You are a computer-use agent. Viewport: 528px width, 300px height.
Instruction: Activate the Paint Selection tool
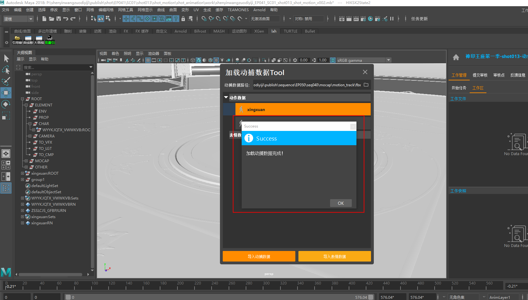pyautogui.click(x=6, y=81)
